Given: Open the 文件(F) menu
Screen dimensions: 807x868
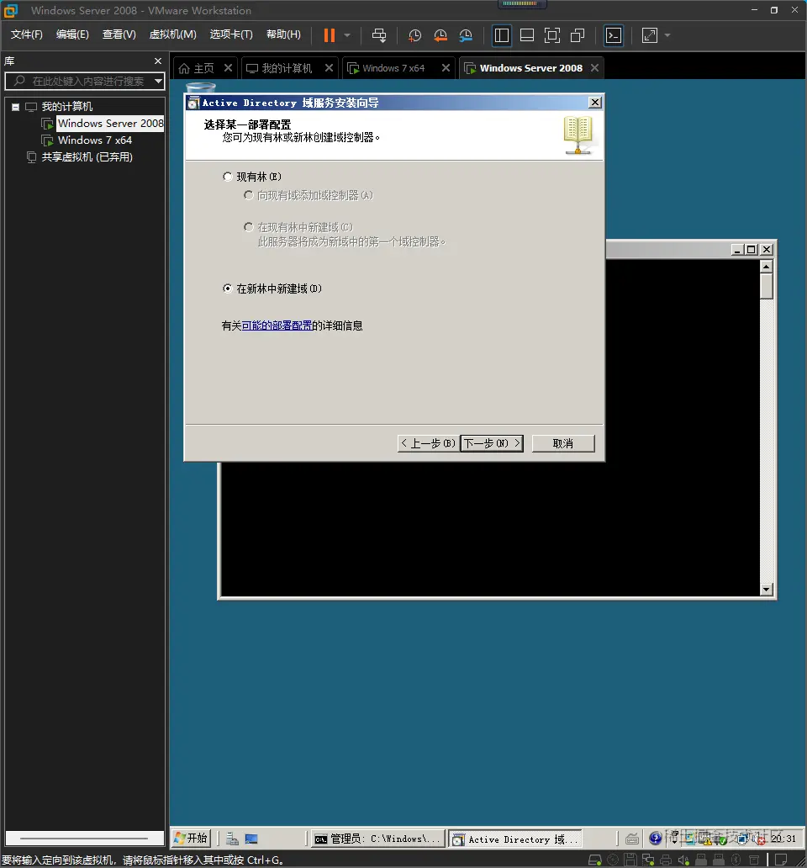Looking at the screenshot, I should (27, 34).
